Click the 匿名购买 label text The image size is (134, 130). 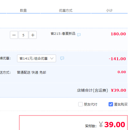(x=121, y=104)
